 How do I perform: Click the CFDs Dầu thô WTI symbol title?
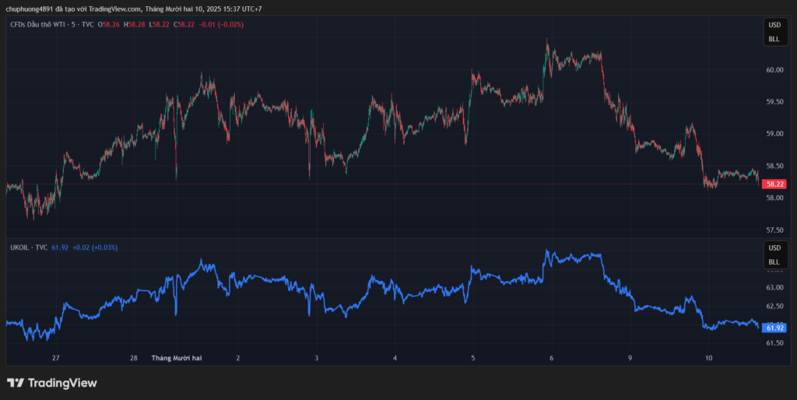click(51, 25)
